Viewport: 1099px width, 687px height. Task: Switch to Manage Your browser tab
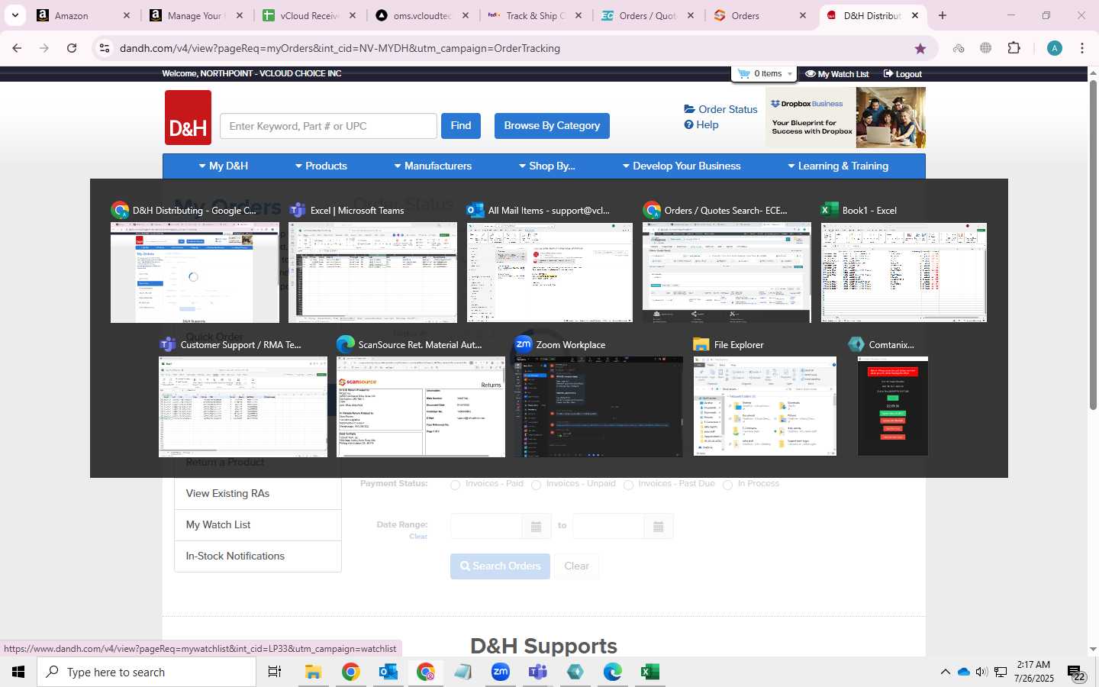[197, 15]
